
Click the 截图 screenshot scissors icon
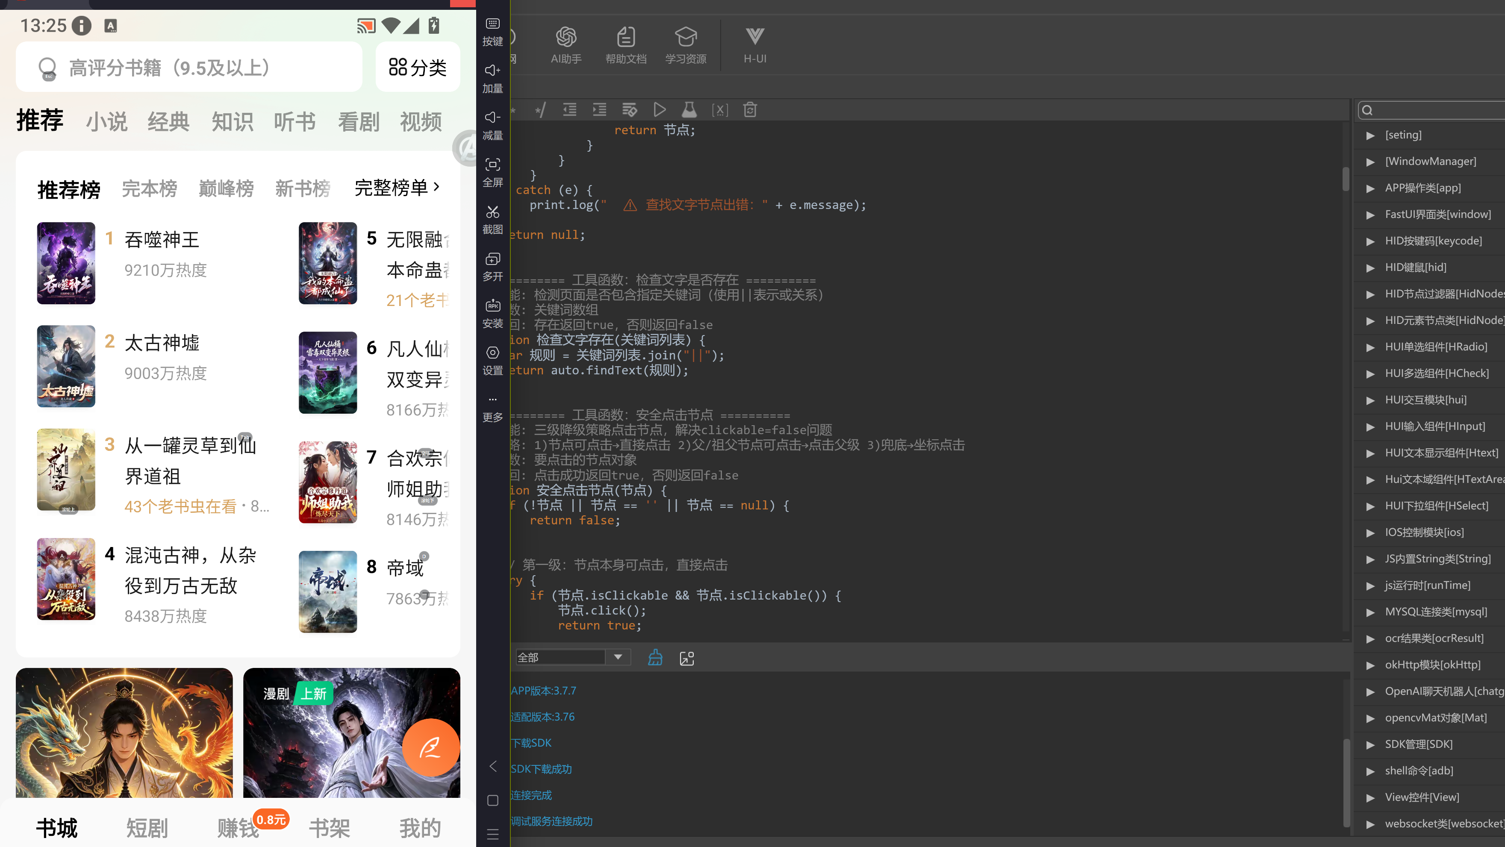[492, 212]
